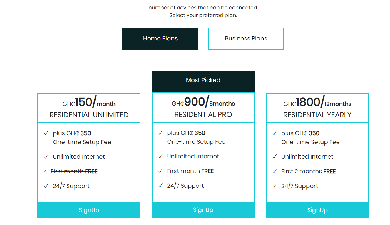Sign up for Residential Unlimited plan
390x225 pixels.
point(89,210)
